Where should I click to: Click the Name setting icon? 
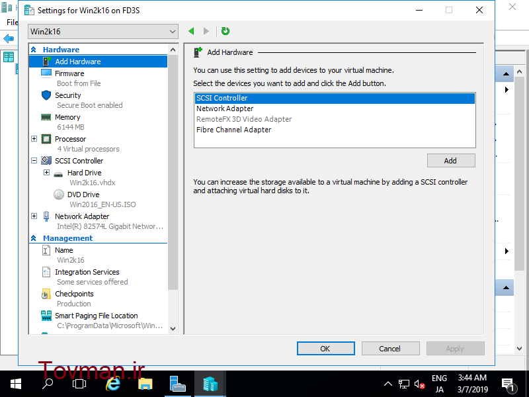(x=46, y=250)
